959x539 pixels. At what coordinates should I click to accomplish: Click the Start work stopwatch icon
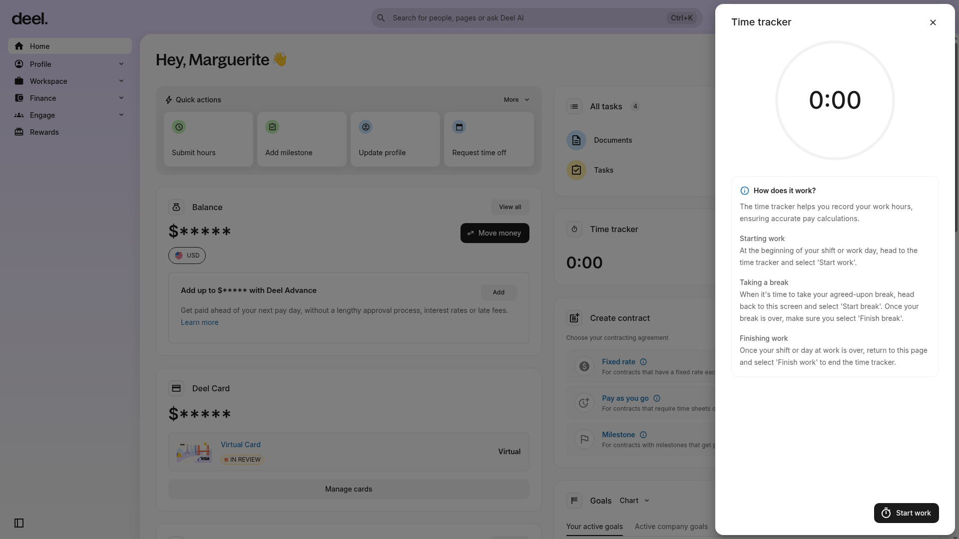coord(886,513)
